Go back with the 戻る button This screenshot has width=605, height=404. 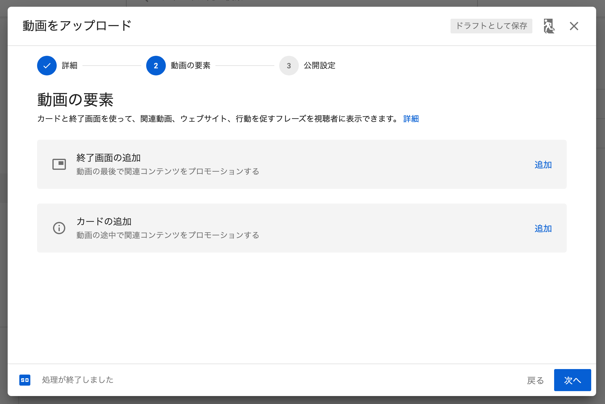click(x=535, y=380)
